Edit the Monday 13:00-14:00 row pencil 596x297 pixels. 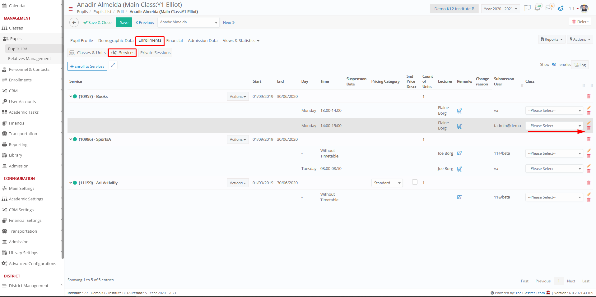pos(589,108)
